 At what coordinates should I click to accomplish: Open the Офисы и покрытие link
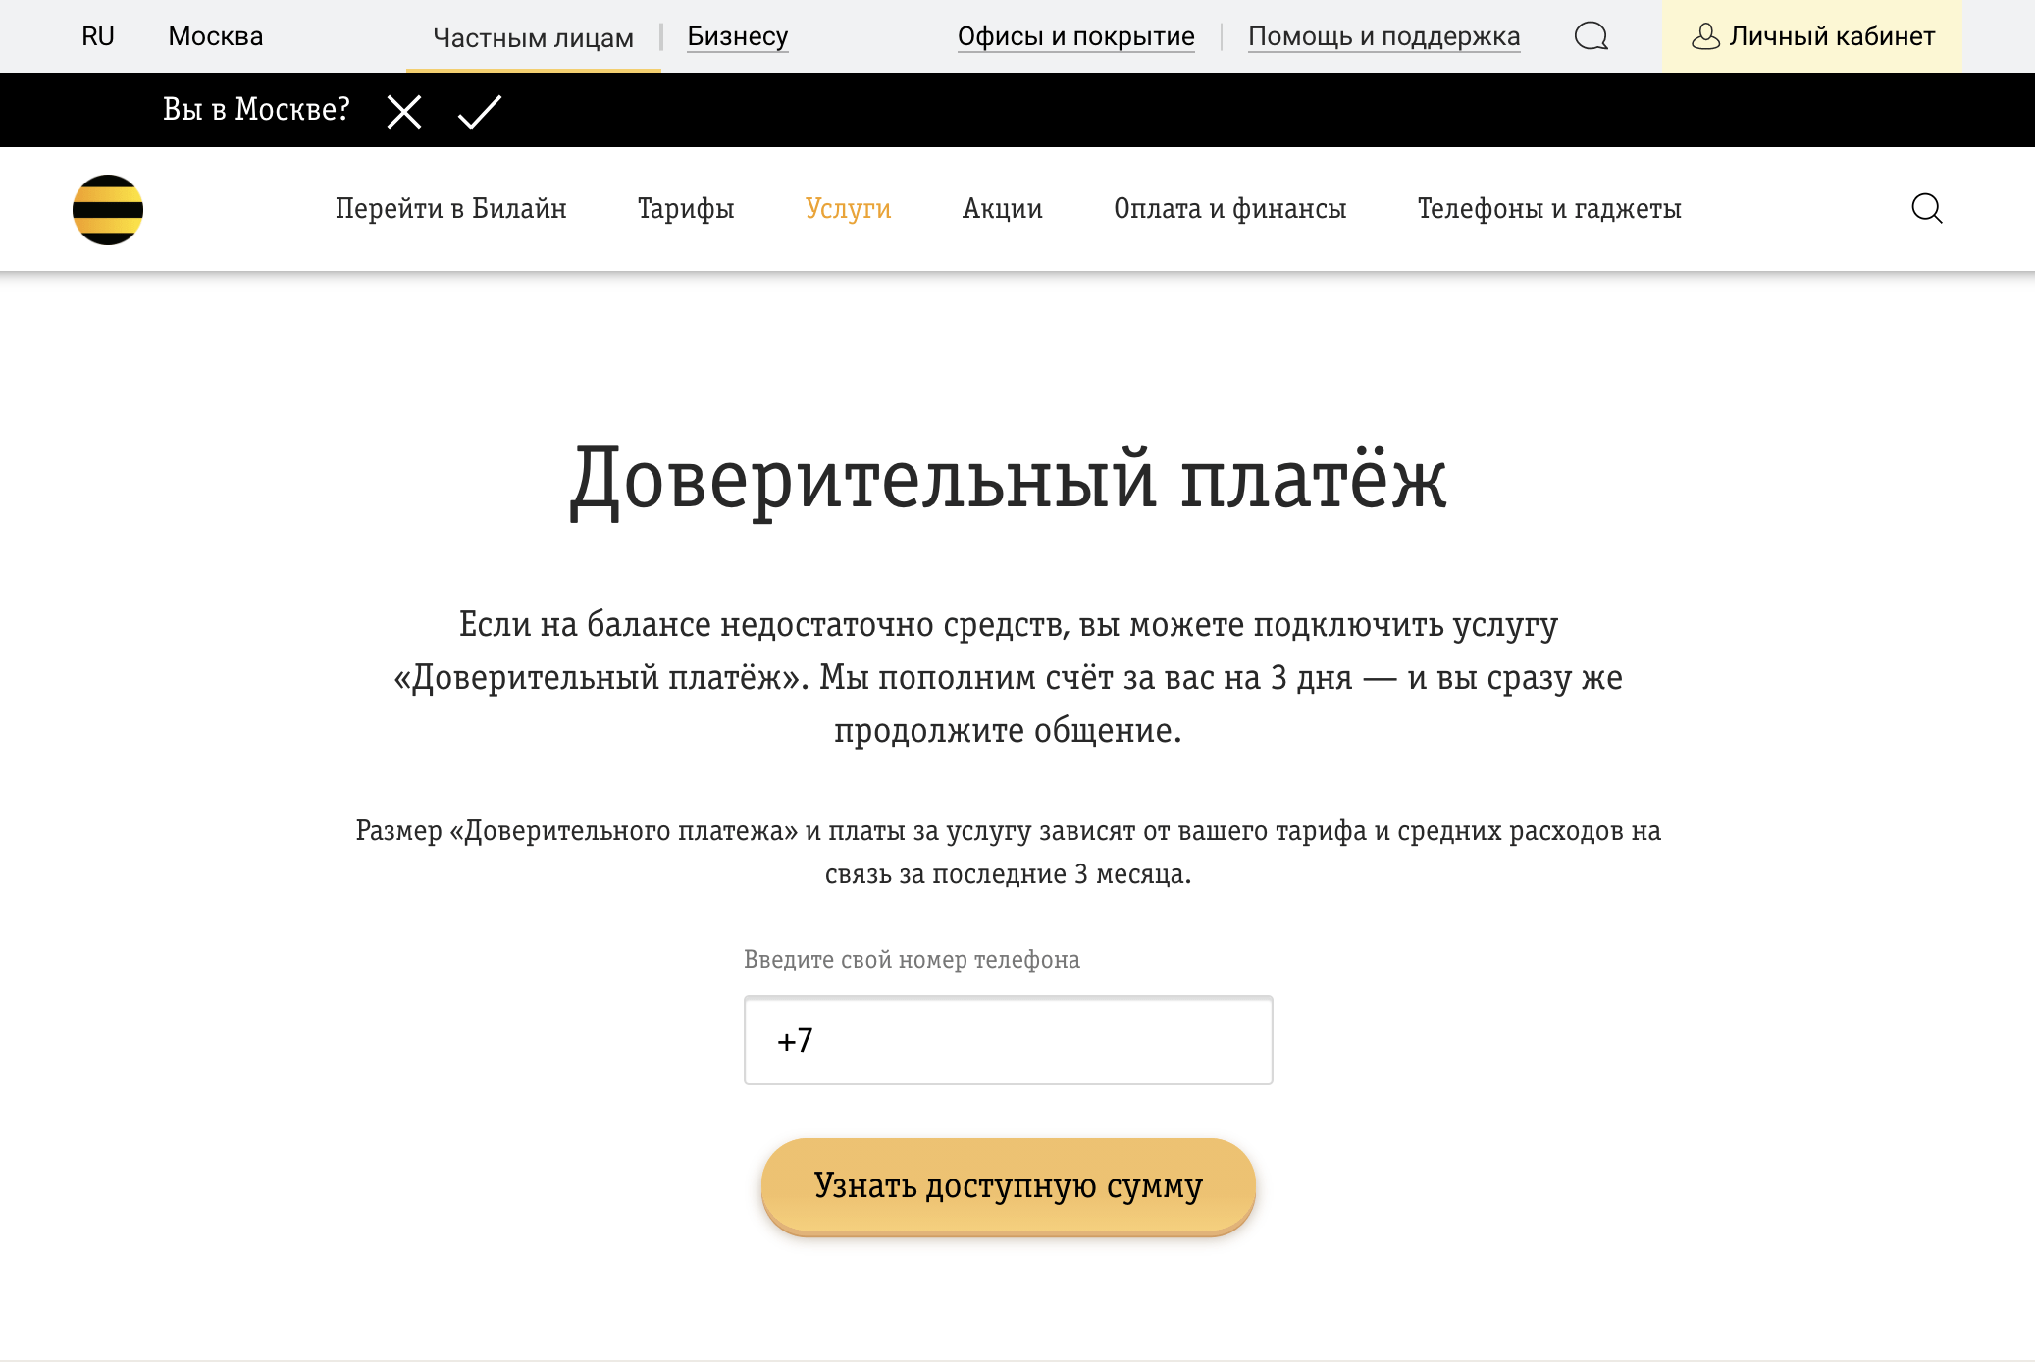[x=1076, y=36]
